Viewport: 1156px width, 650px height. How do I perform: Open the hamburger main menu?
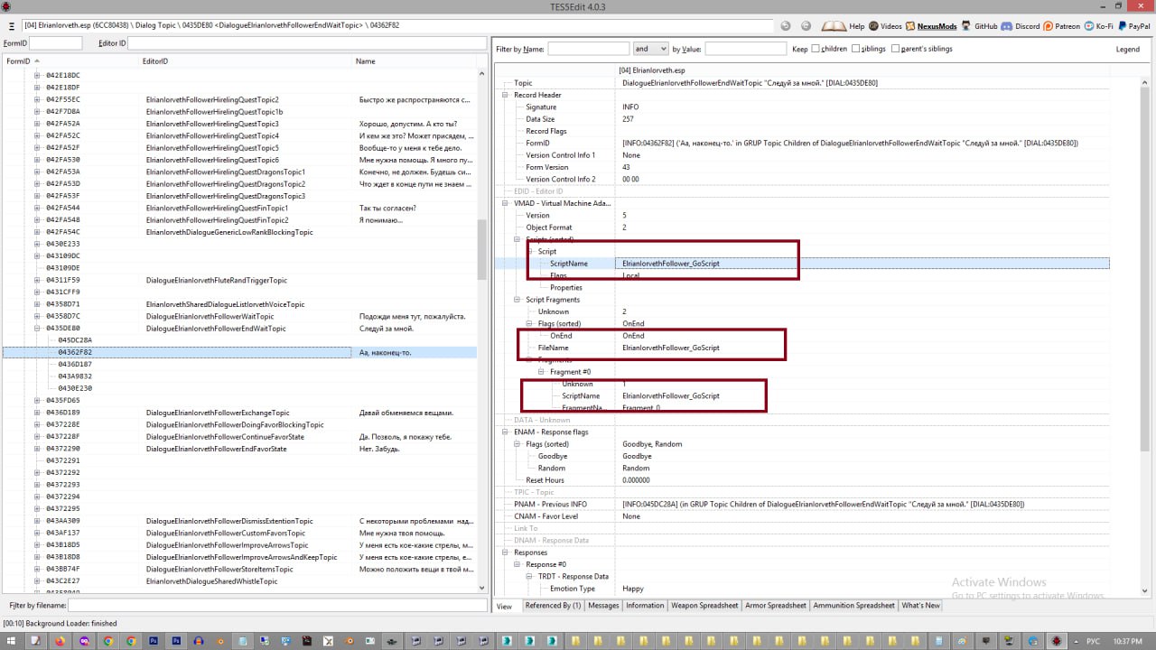click(11, 26)
